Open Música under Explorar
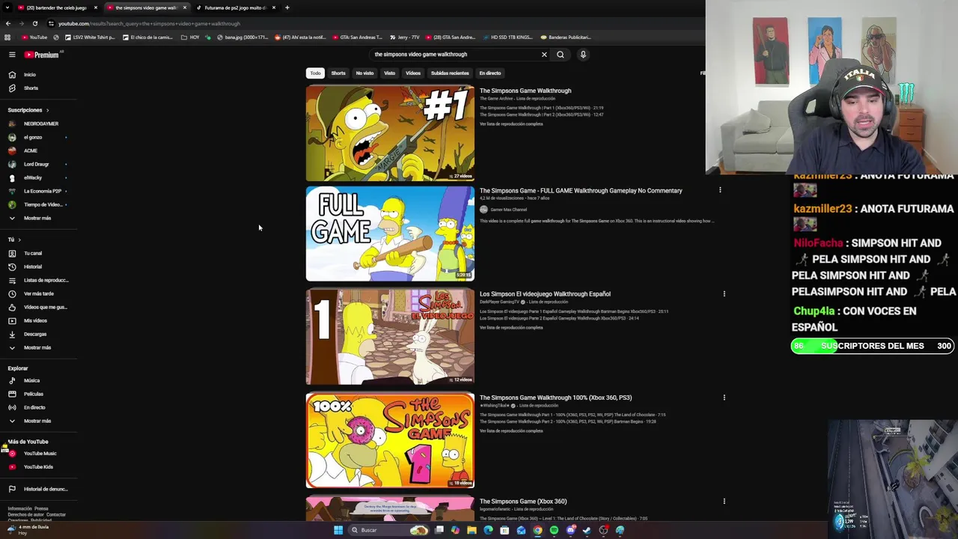The image size is (958, 539). pos(25,381)
